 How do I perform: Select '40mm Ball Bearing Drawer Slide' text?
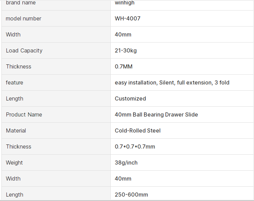click(156, 115)
